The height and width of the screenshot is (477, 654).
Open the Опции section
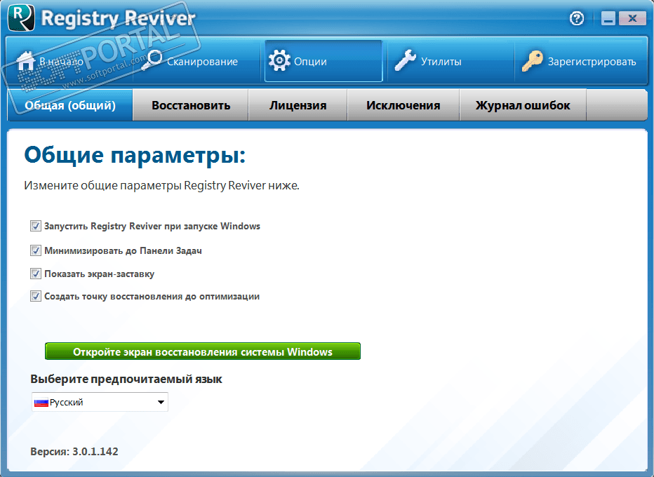323,61
